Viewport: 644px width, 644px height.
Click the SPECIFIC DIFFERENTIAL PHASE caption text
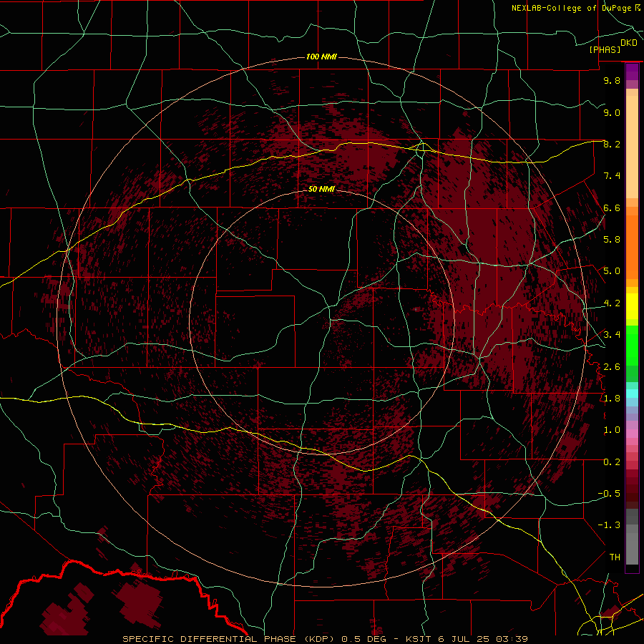(210, 639)
